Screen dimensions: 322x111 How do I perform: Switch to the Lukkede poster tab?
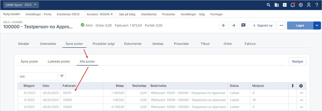(59, 61)
